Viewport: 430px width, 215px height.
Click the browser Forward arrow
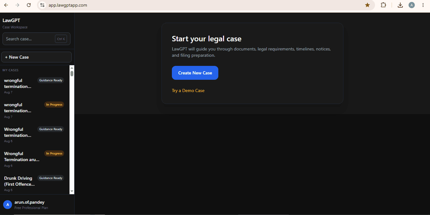(17, 5)
